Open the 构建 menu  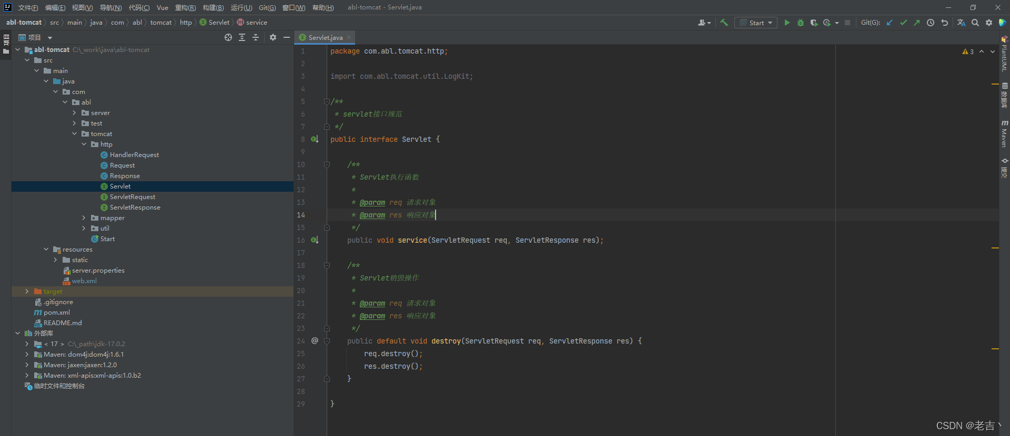pos(213,8)
